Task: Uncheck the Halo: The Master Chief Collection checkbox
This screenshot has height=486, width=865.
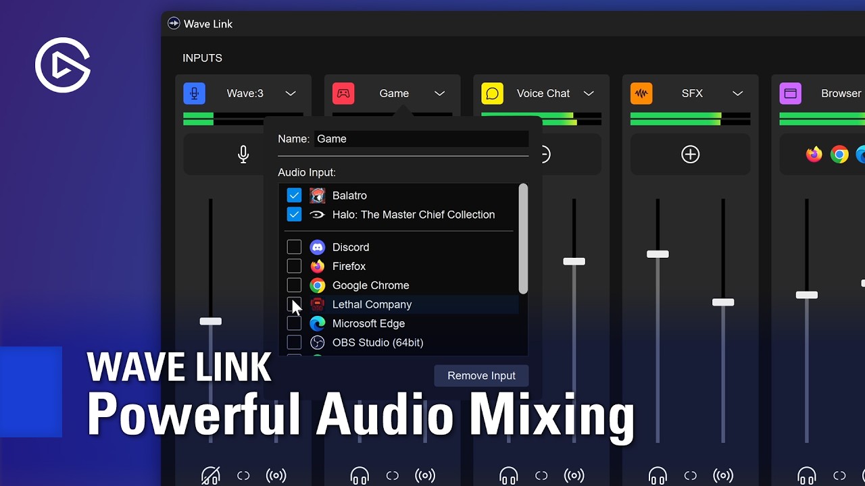Action: 294,215
